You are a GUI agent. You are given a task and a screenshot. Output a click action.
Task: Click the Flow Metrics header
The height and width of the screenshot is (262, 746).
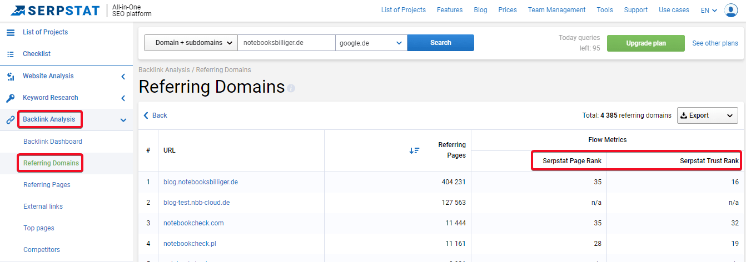[x=608, y=140]
